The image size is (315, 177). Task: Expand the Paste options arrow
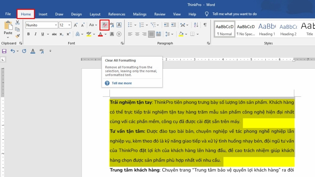[8, 37]
